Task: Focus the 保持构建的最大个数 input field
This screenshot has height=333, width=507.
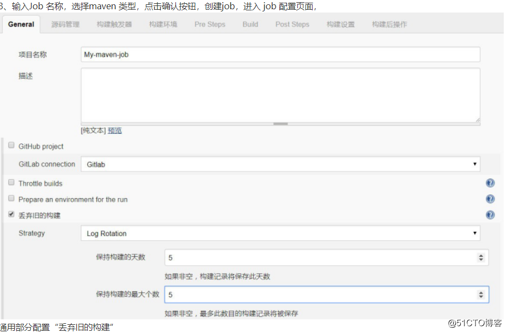Action: (327, 294)
